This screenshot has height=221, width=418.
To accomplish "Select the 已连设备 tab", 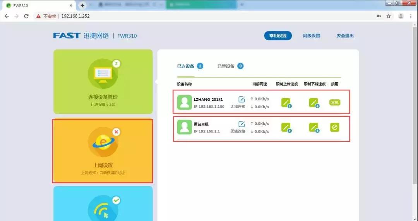I will point(190,66).
